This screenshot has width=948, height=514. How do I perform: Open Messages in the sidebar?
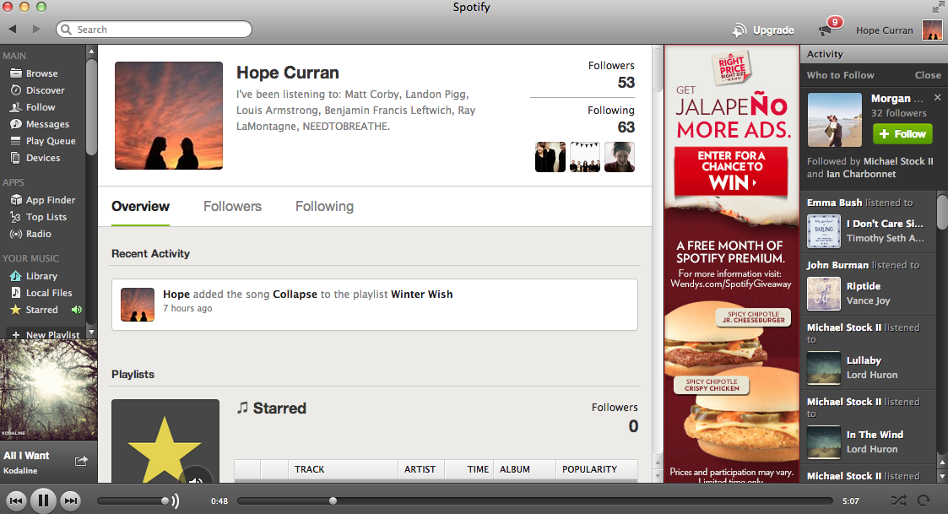[x=40, y=124]
